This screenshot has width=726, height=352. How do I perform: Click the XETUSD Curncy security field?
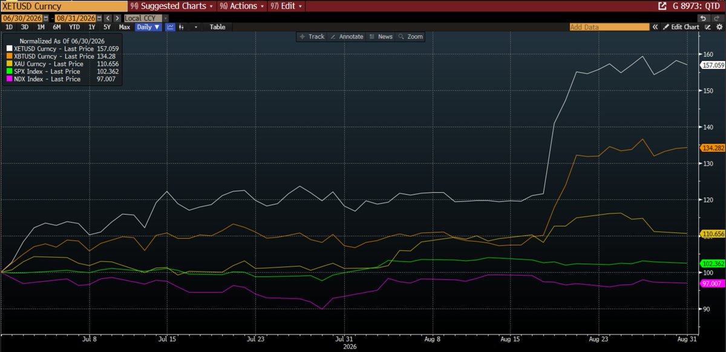pos(63,7)
